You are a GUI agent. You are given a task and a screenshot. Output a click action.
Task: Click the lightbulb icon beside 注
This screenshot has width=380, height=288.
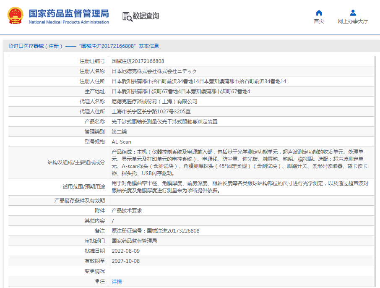[97, 281]
